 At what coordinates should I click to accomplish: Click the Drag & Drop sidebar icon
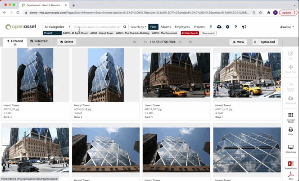[x=290, y=87]
